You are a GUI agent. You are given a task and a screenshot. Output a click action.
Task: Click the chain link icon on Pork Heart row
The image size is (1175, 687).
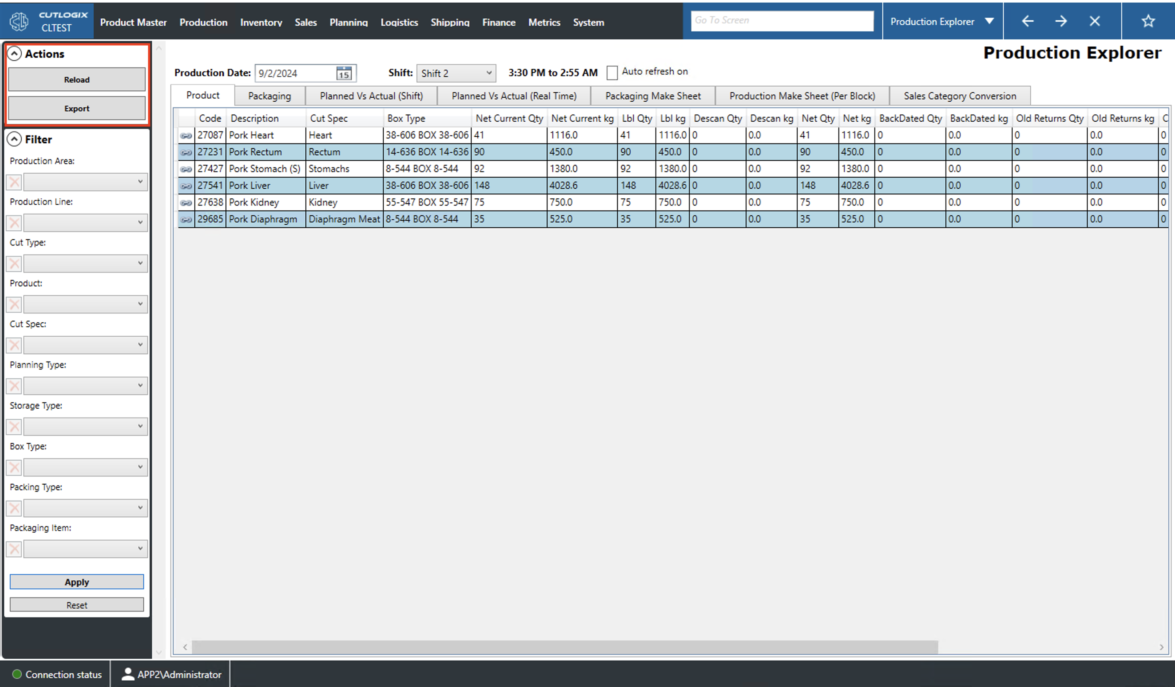[x=186, y=135]
